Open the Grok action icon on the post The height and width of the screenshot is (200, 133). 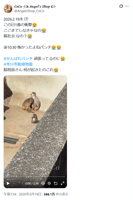point(121,6)
